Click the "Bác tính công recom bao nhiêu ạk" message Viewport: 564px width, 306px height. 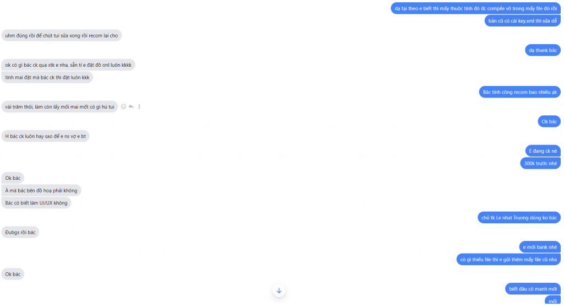coord(519,92)
